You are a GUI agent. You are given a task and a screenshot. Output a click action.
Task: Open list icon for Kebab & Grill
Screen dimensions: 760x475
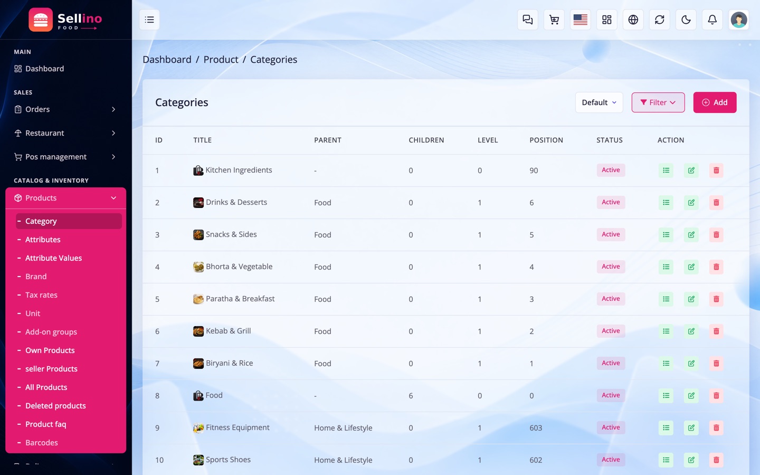pyautogui.click(x=666, y=331)
